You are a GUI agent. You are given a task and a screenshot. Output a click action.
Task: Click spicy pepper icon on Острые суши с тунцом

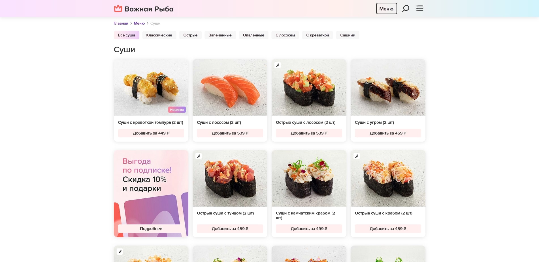(x=199, y=156)
